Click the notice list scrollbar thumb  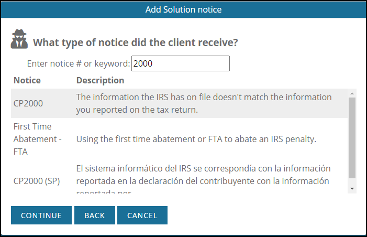tap(352, 138)
